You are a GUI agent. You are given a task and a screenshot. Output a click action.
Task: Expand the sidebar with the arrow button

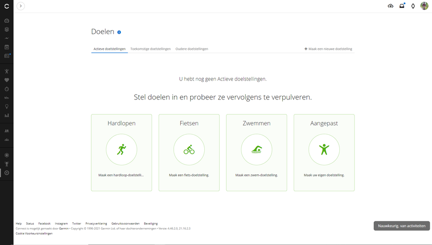[21, 6]
